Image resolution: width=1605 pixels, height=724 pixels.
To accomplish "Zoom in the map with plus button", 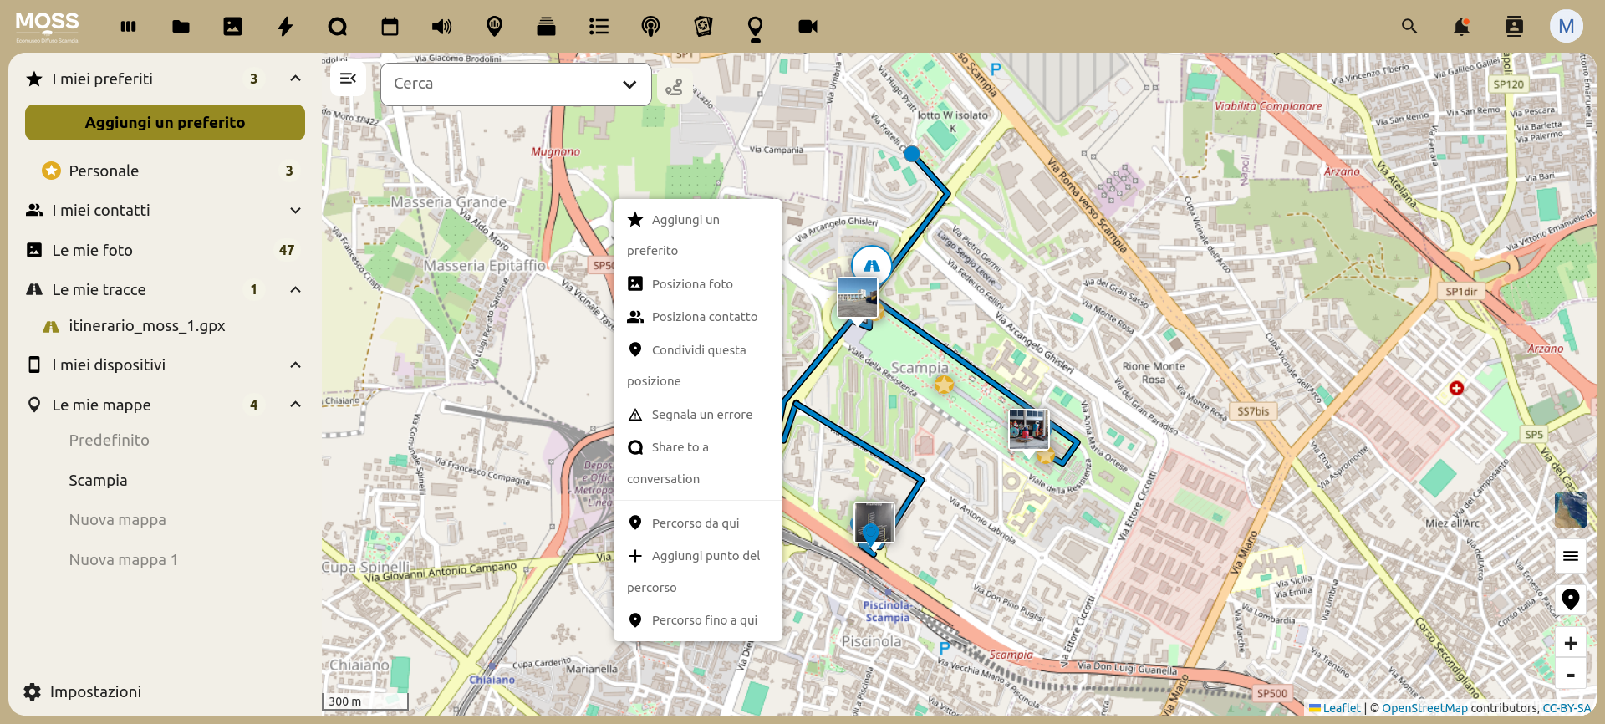I will [1570, 643].
